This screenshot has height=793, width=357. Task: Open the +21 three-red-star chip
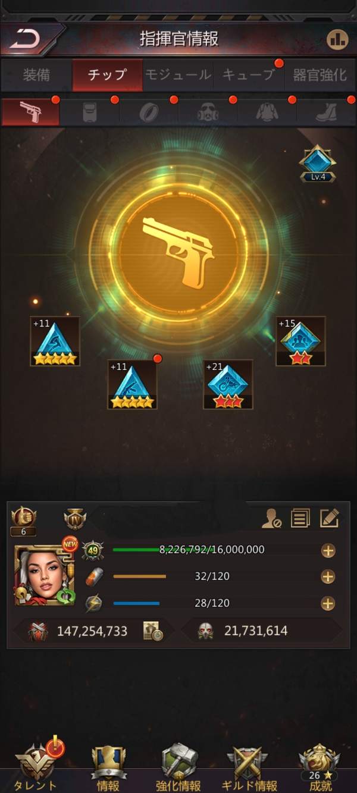coord(228,384)
